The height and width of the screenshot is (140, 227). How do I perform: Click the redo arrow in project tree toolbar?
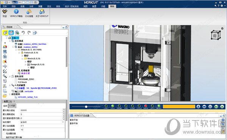pyautogui.click(x=29, y=32)
